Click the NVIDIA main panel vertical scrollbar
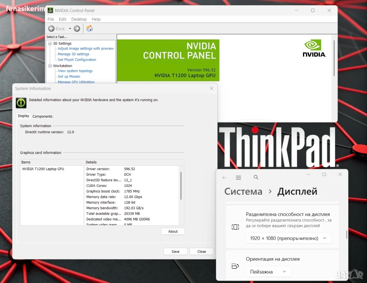The image size is (367, 283). (334, 58)
